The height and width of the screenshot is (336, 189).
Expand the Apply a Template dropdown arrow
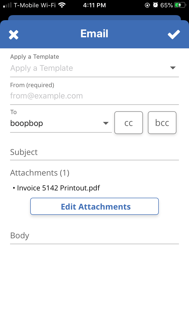pyautogui.click(x=173, y=68)
